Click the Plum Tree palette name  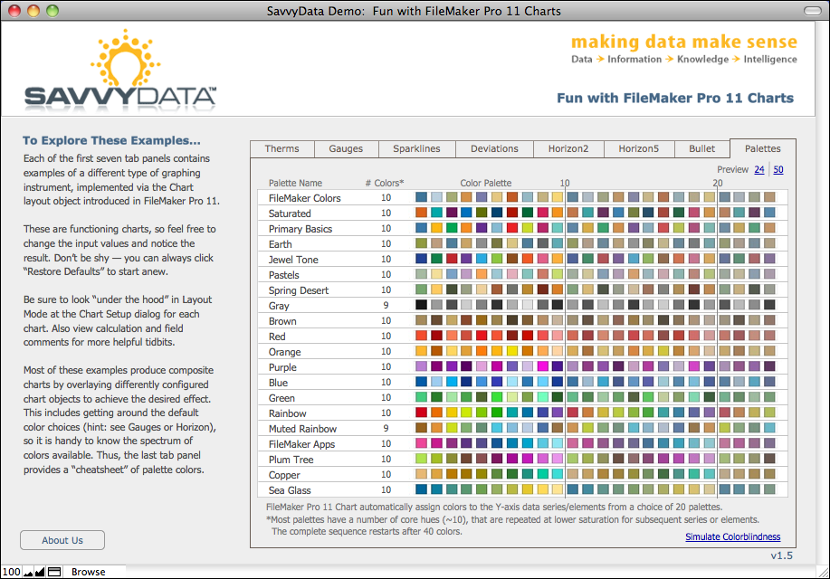tap(291, 459)
